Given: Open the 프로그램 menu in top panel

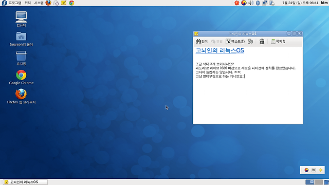Looking at the screenshot, I should (x=15, y=3).
